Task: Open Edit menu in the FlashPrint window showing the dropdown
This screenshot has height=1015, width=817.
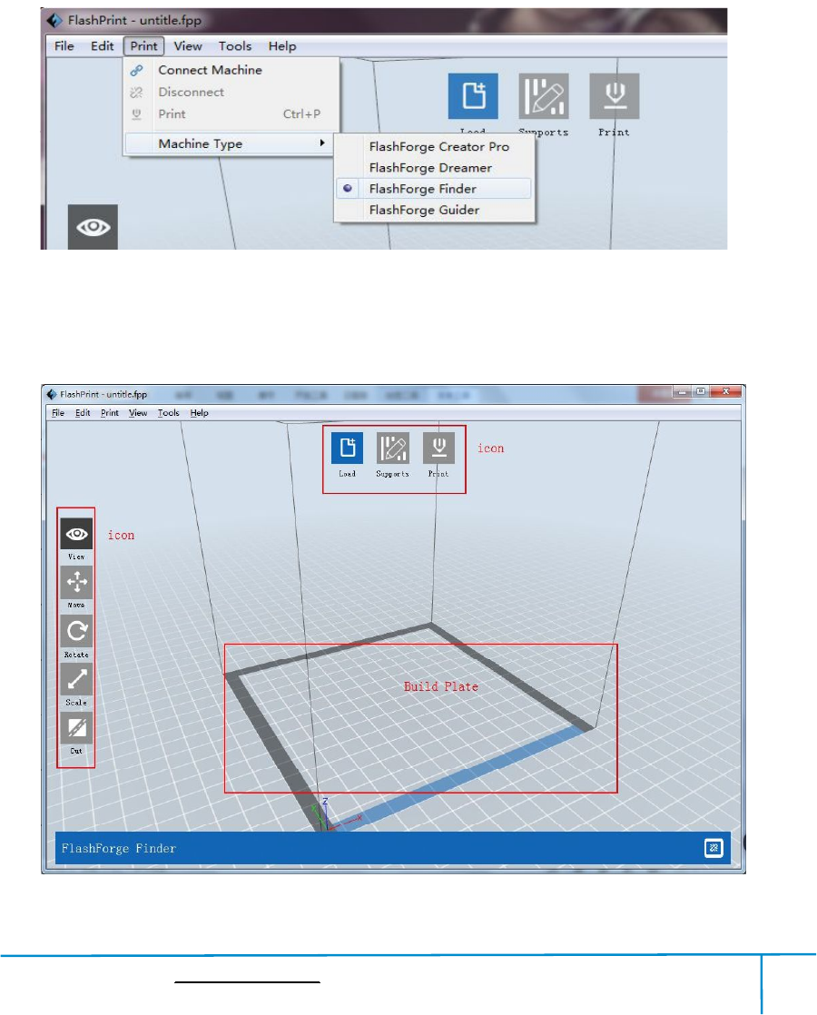Action: click(103, 46)
